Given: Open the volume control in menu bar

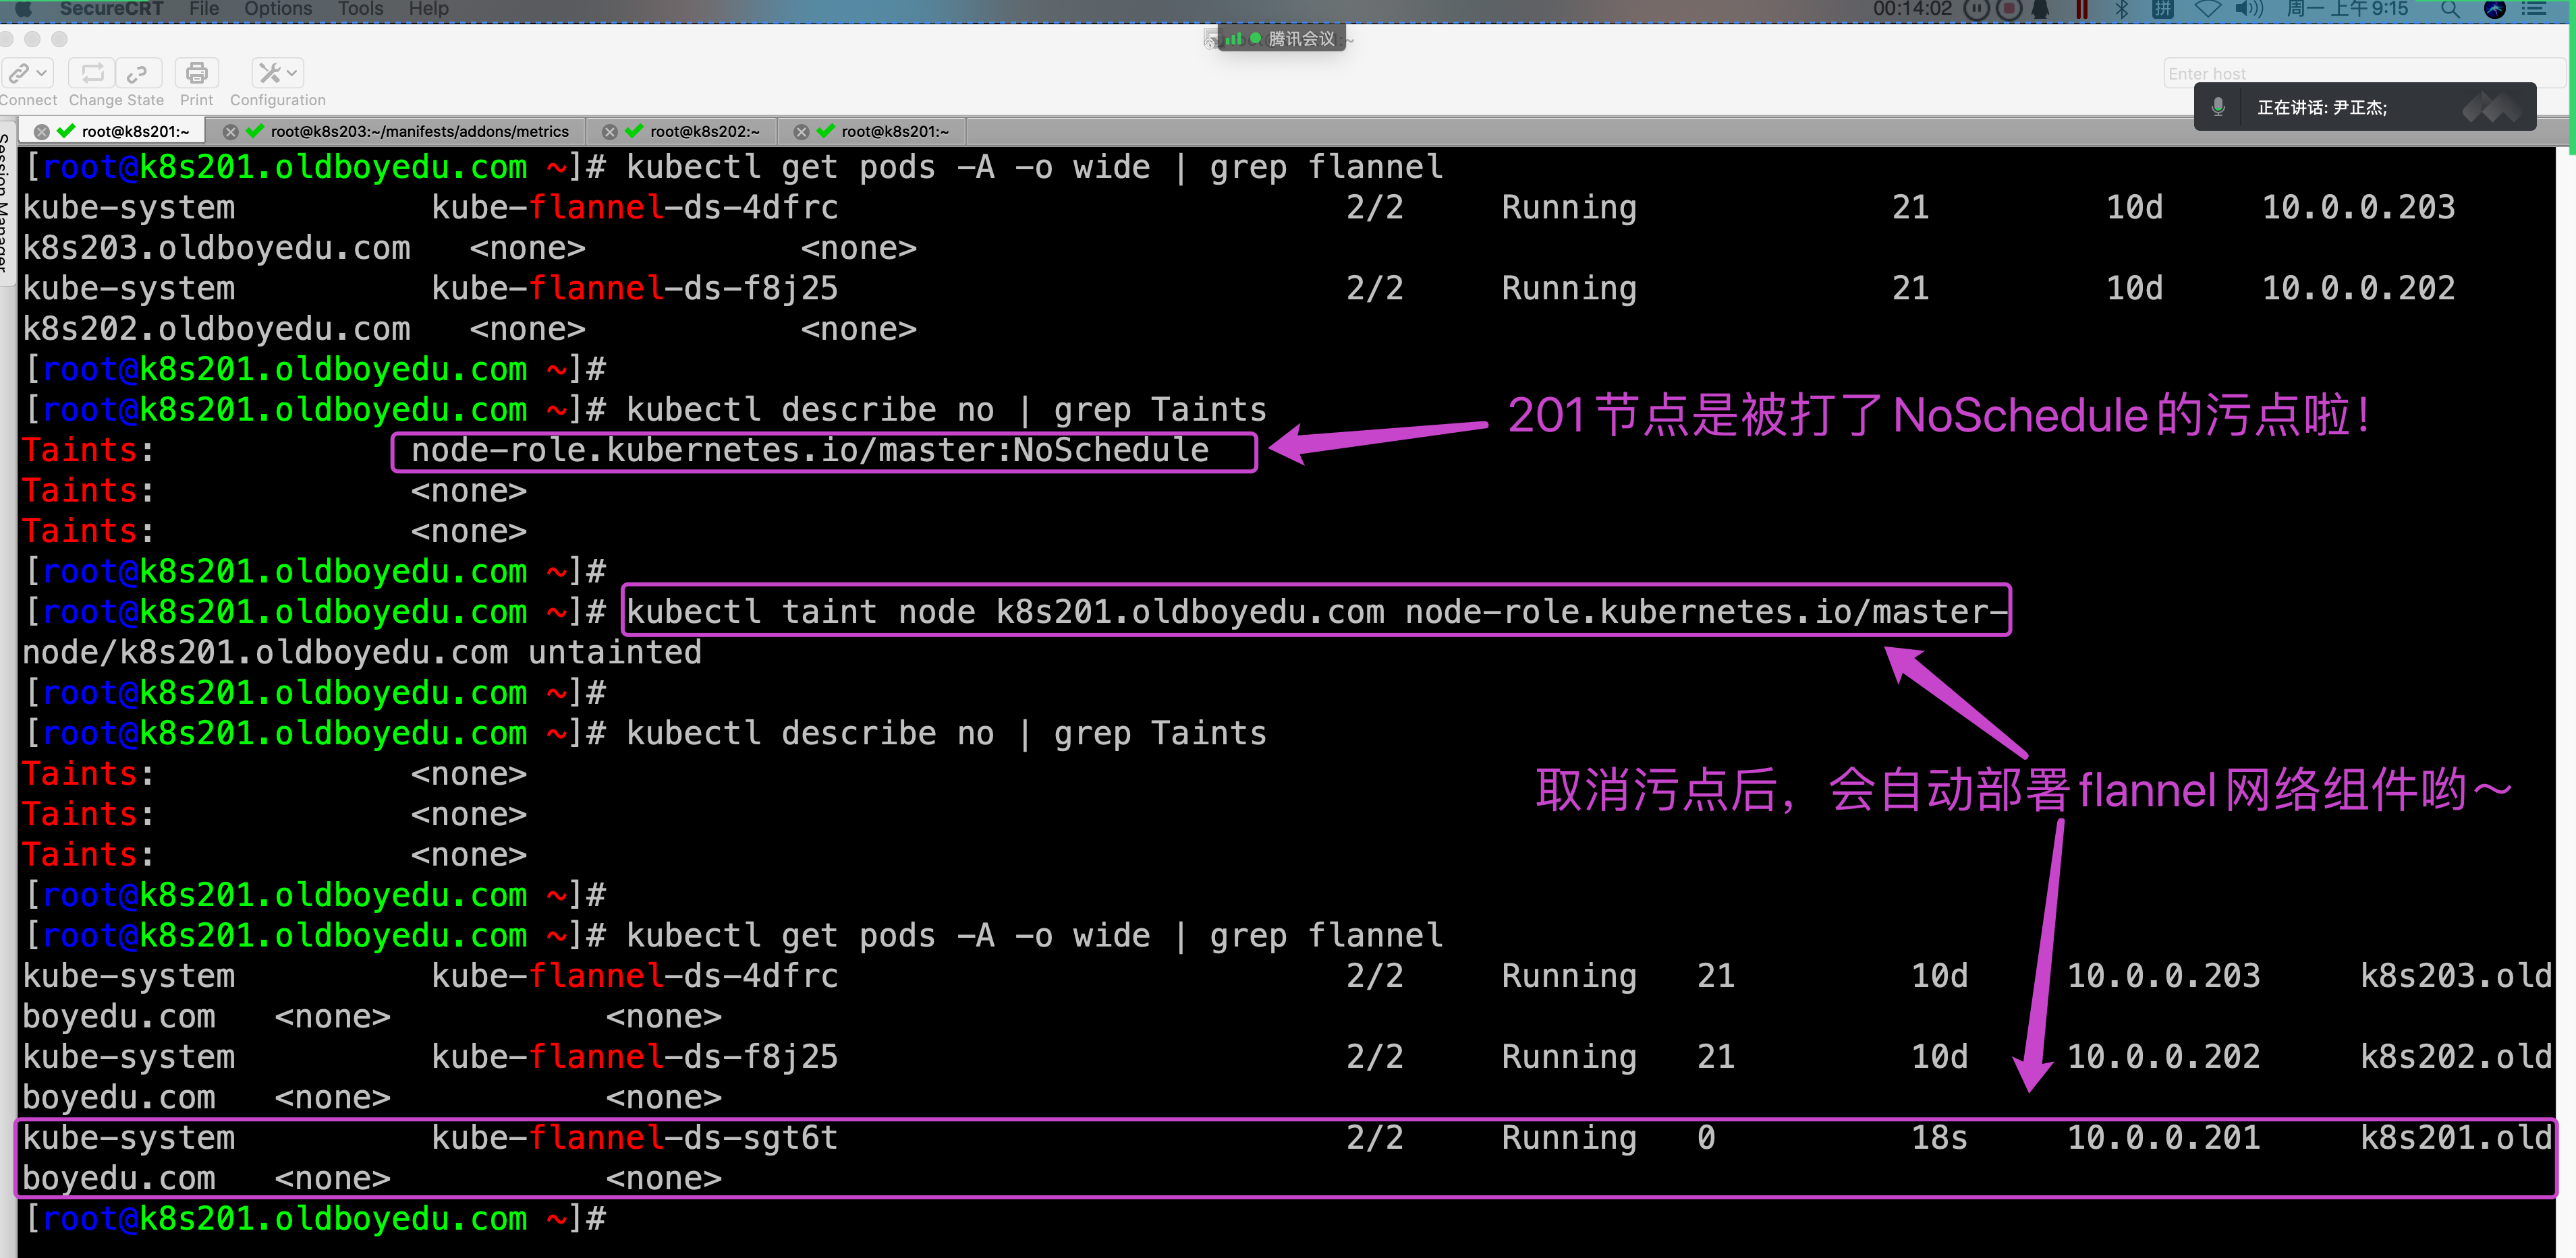Looking at the screenshot, I should click(x=2248, y=9).
